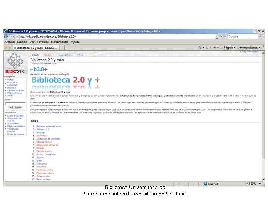Viewport: 268px width, 201px height.
Task: Expand the Print options dropdown arrow
Action: (x=218, y=47)
